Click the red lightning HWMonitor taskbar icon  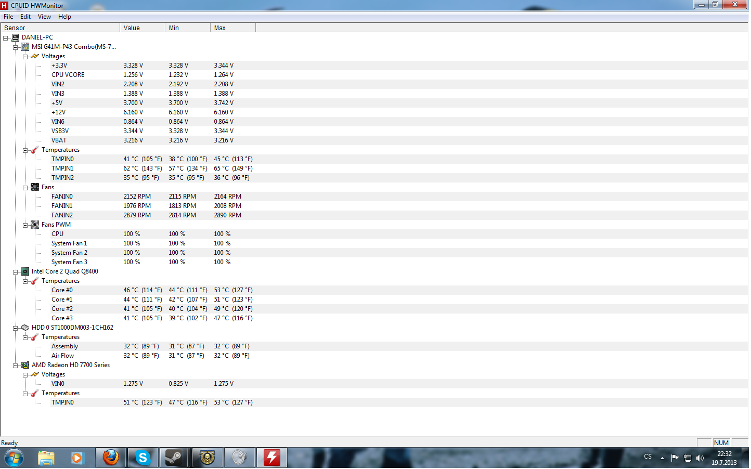tap(272, 458)
